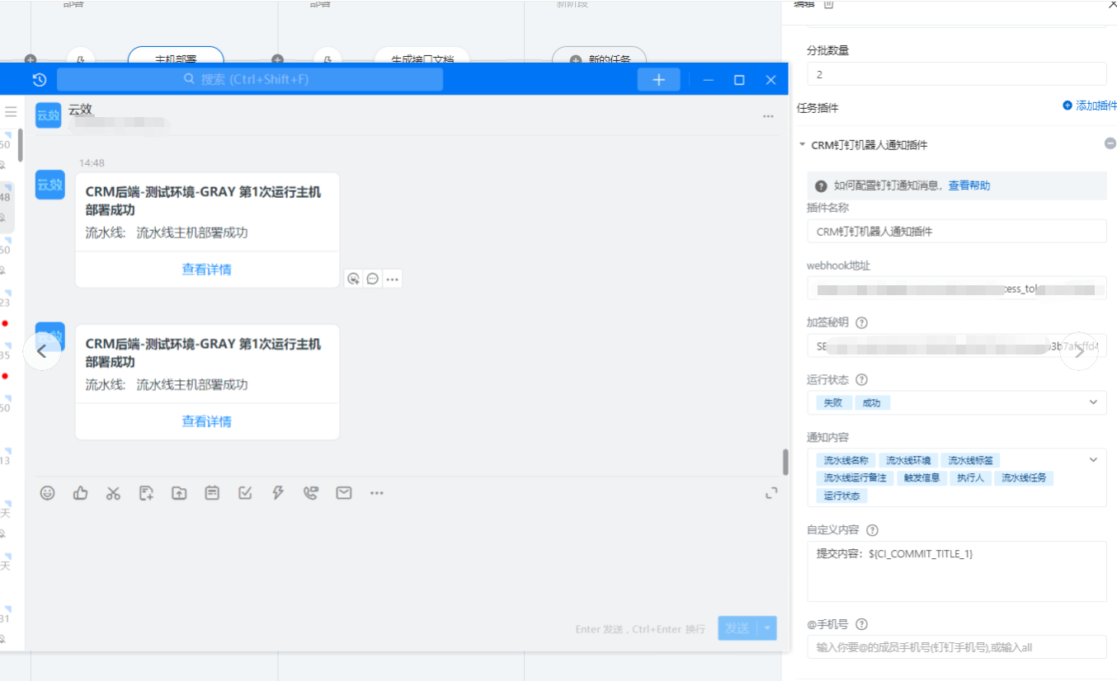Viewport: 1117px width, 681px height.
Task: Open more actions for first message
Action: pos(393,279)
